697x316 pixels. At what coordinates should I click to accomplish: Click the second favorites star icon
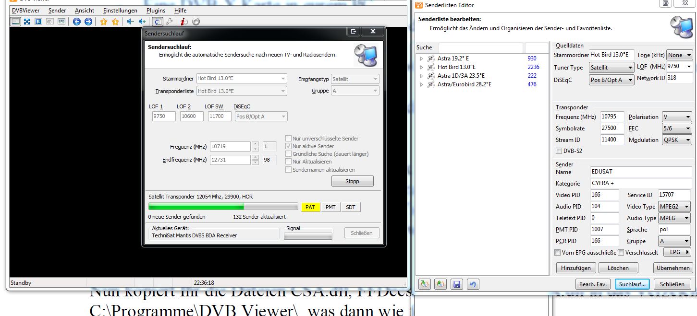pos(115,22)
